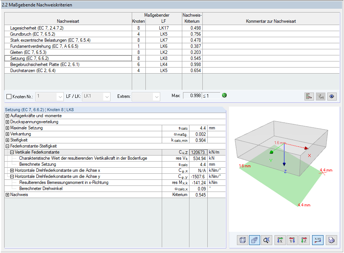Collapse Vertikale Federkonstante node
344x253 pixels.
point(12,152)
